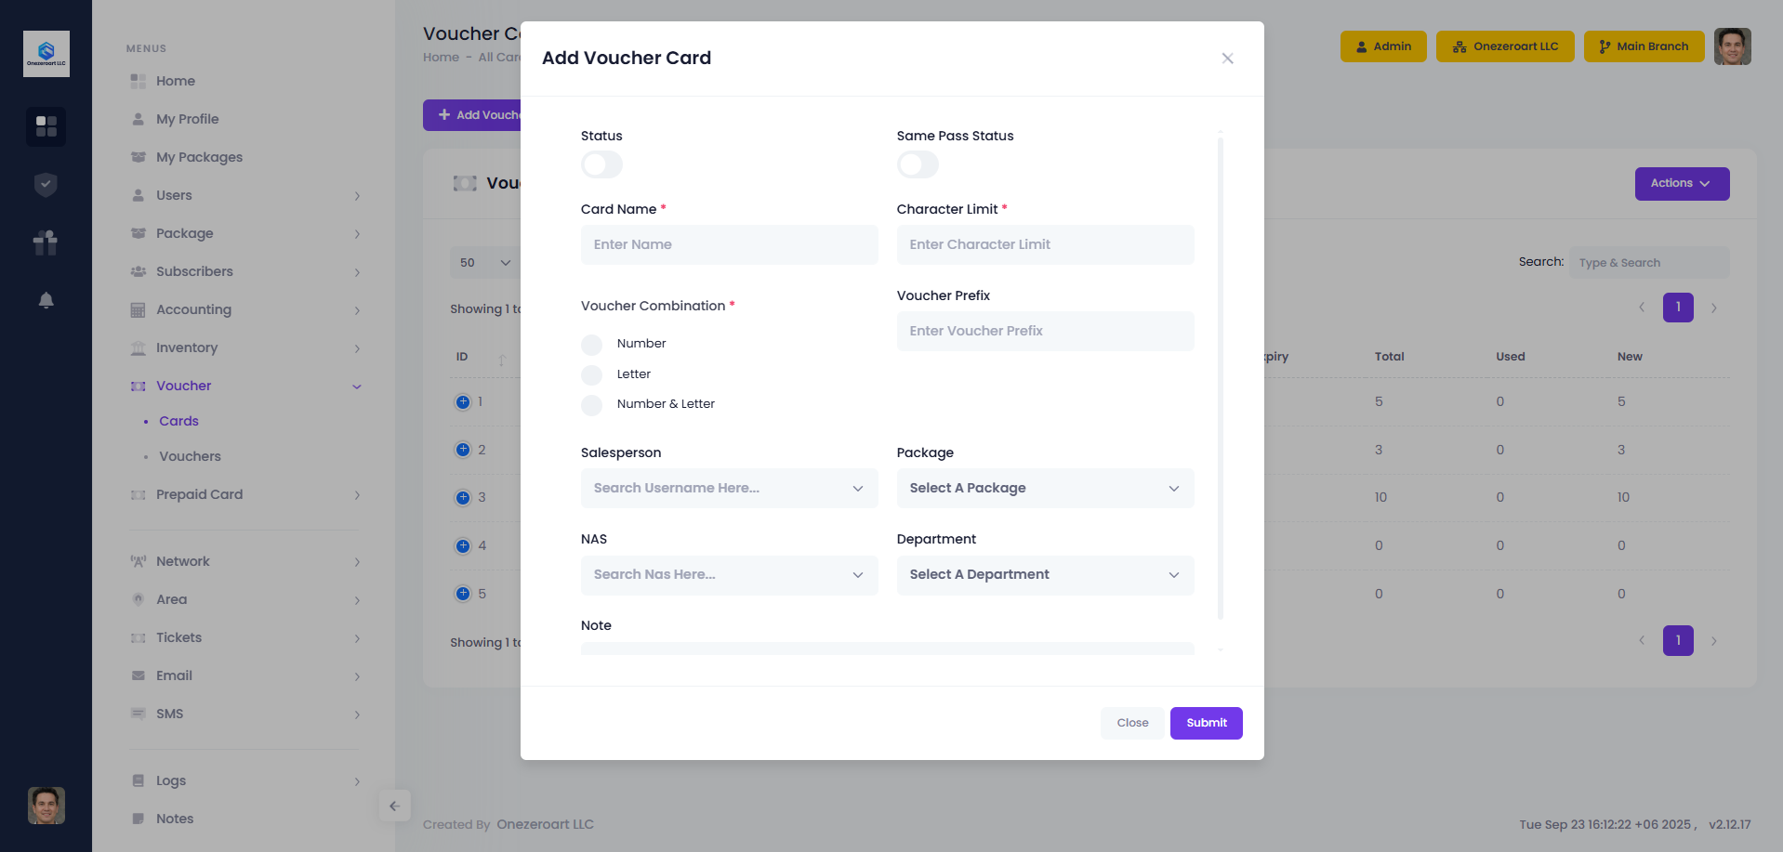Toggle the Status switch on
The height and width of the screenshot is (852, 1783).
coord(601,165)
